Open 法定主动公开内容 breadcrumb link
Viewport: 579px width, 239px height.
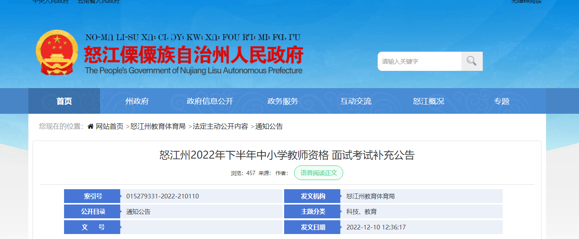pyautogui.click(x=220, y=126)
